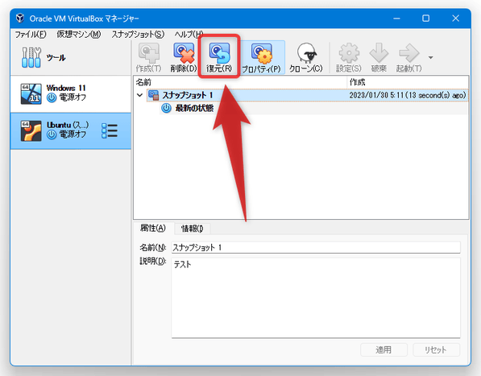Open dropdown arrow next to 起動(T)

tap(431, 58)
